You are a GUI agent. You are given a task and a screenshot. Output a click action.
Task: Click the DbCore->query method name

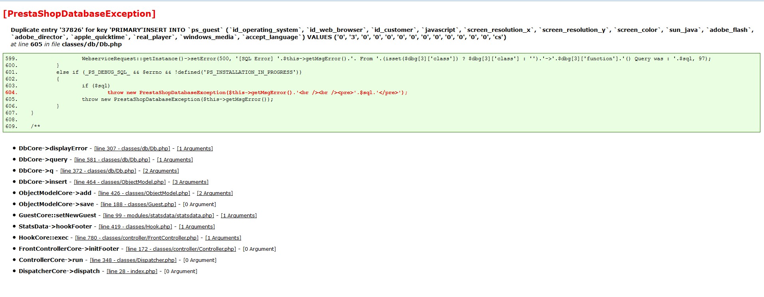43,159
